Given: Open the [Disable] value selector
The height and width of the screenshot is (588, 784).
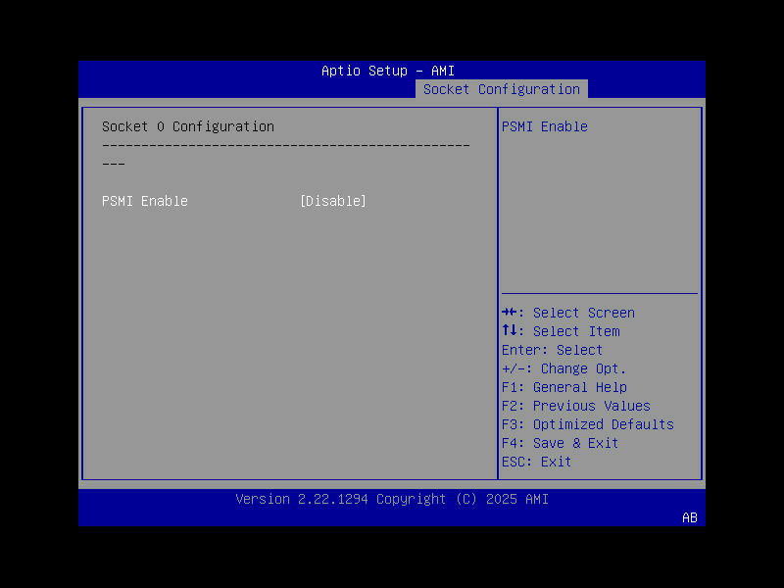Looking at the screenshot, I should click(x=332, y=201).
